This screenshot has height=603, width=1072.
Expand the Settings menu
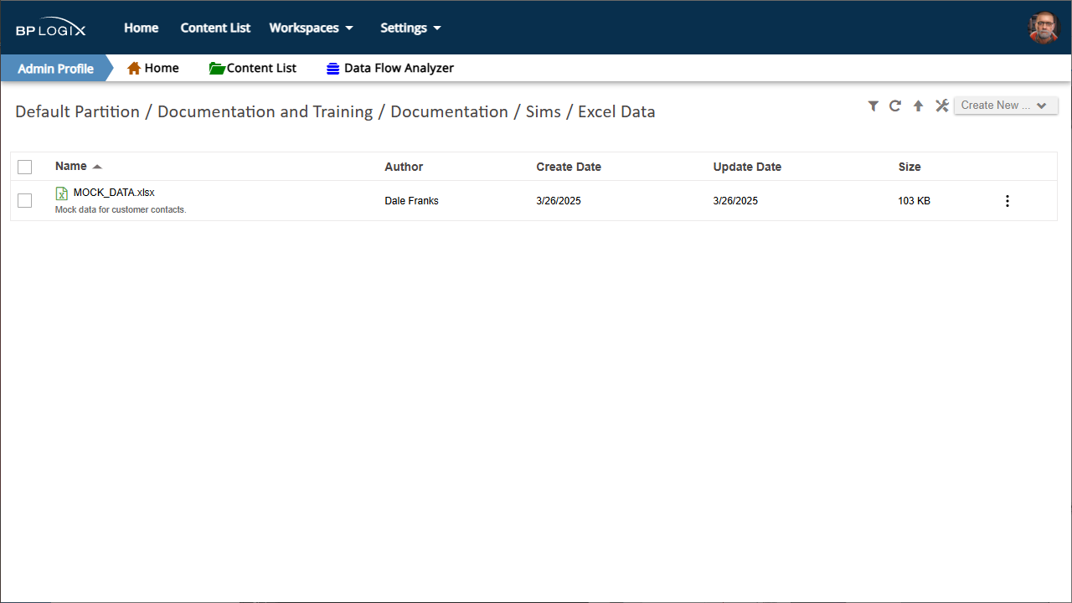410,28
